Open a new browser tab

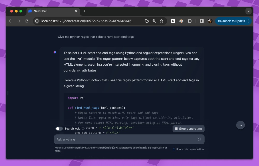(84, 11)
